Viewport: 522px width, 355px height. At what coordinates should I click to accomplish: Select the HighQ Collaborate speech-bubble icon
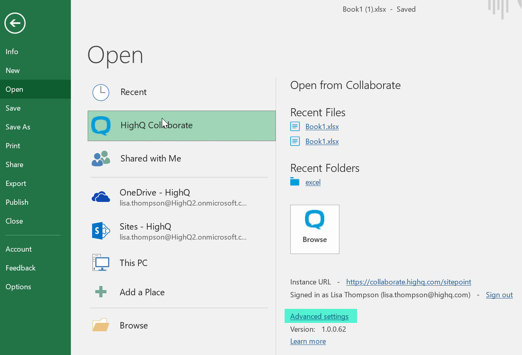coord(101,125)
